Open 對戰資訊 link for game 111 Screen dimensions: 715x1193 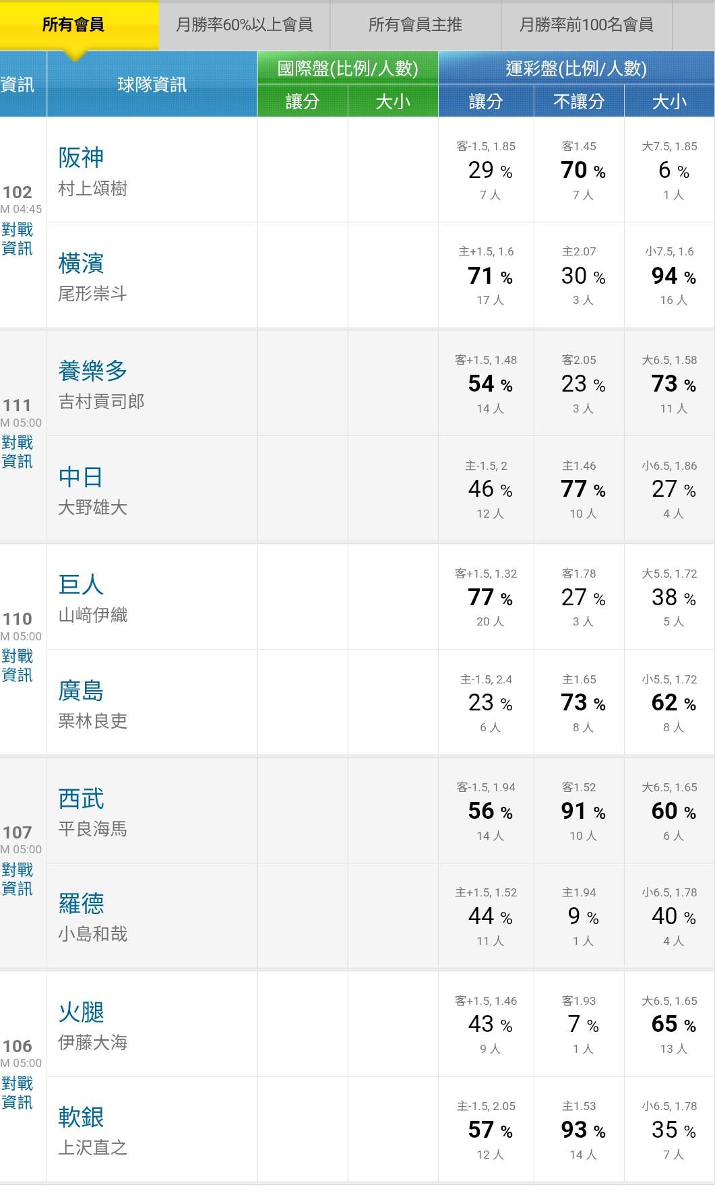[x=17, y=452]
